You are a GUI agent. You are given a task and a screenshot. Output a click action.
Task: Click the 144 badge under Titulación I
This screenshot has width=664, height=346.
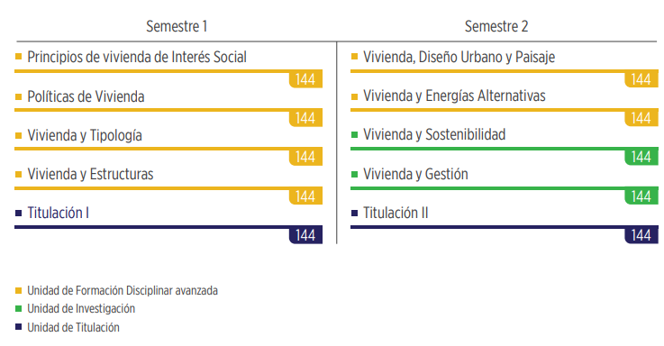tap(305, 235)
